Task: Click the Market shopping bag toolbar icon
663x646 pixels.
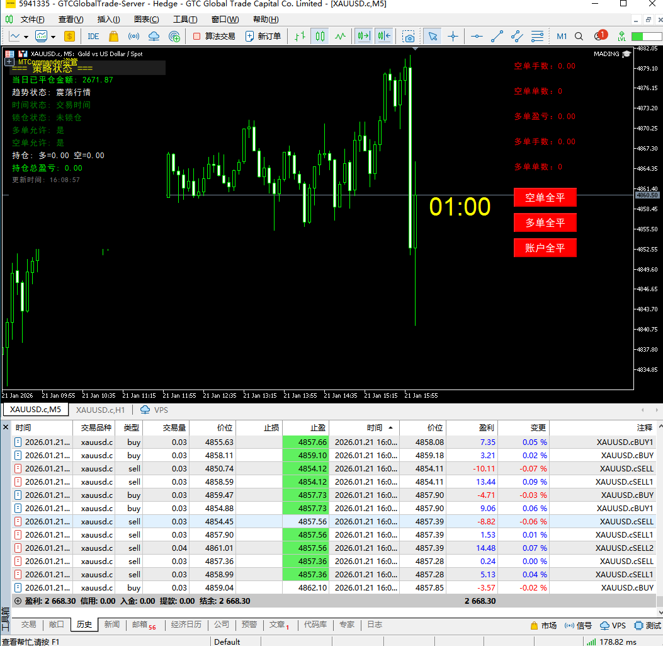Action: 113,37
